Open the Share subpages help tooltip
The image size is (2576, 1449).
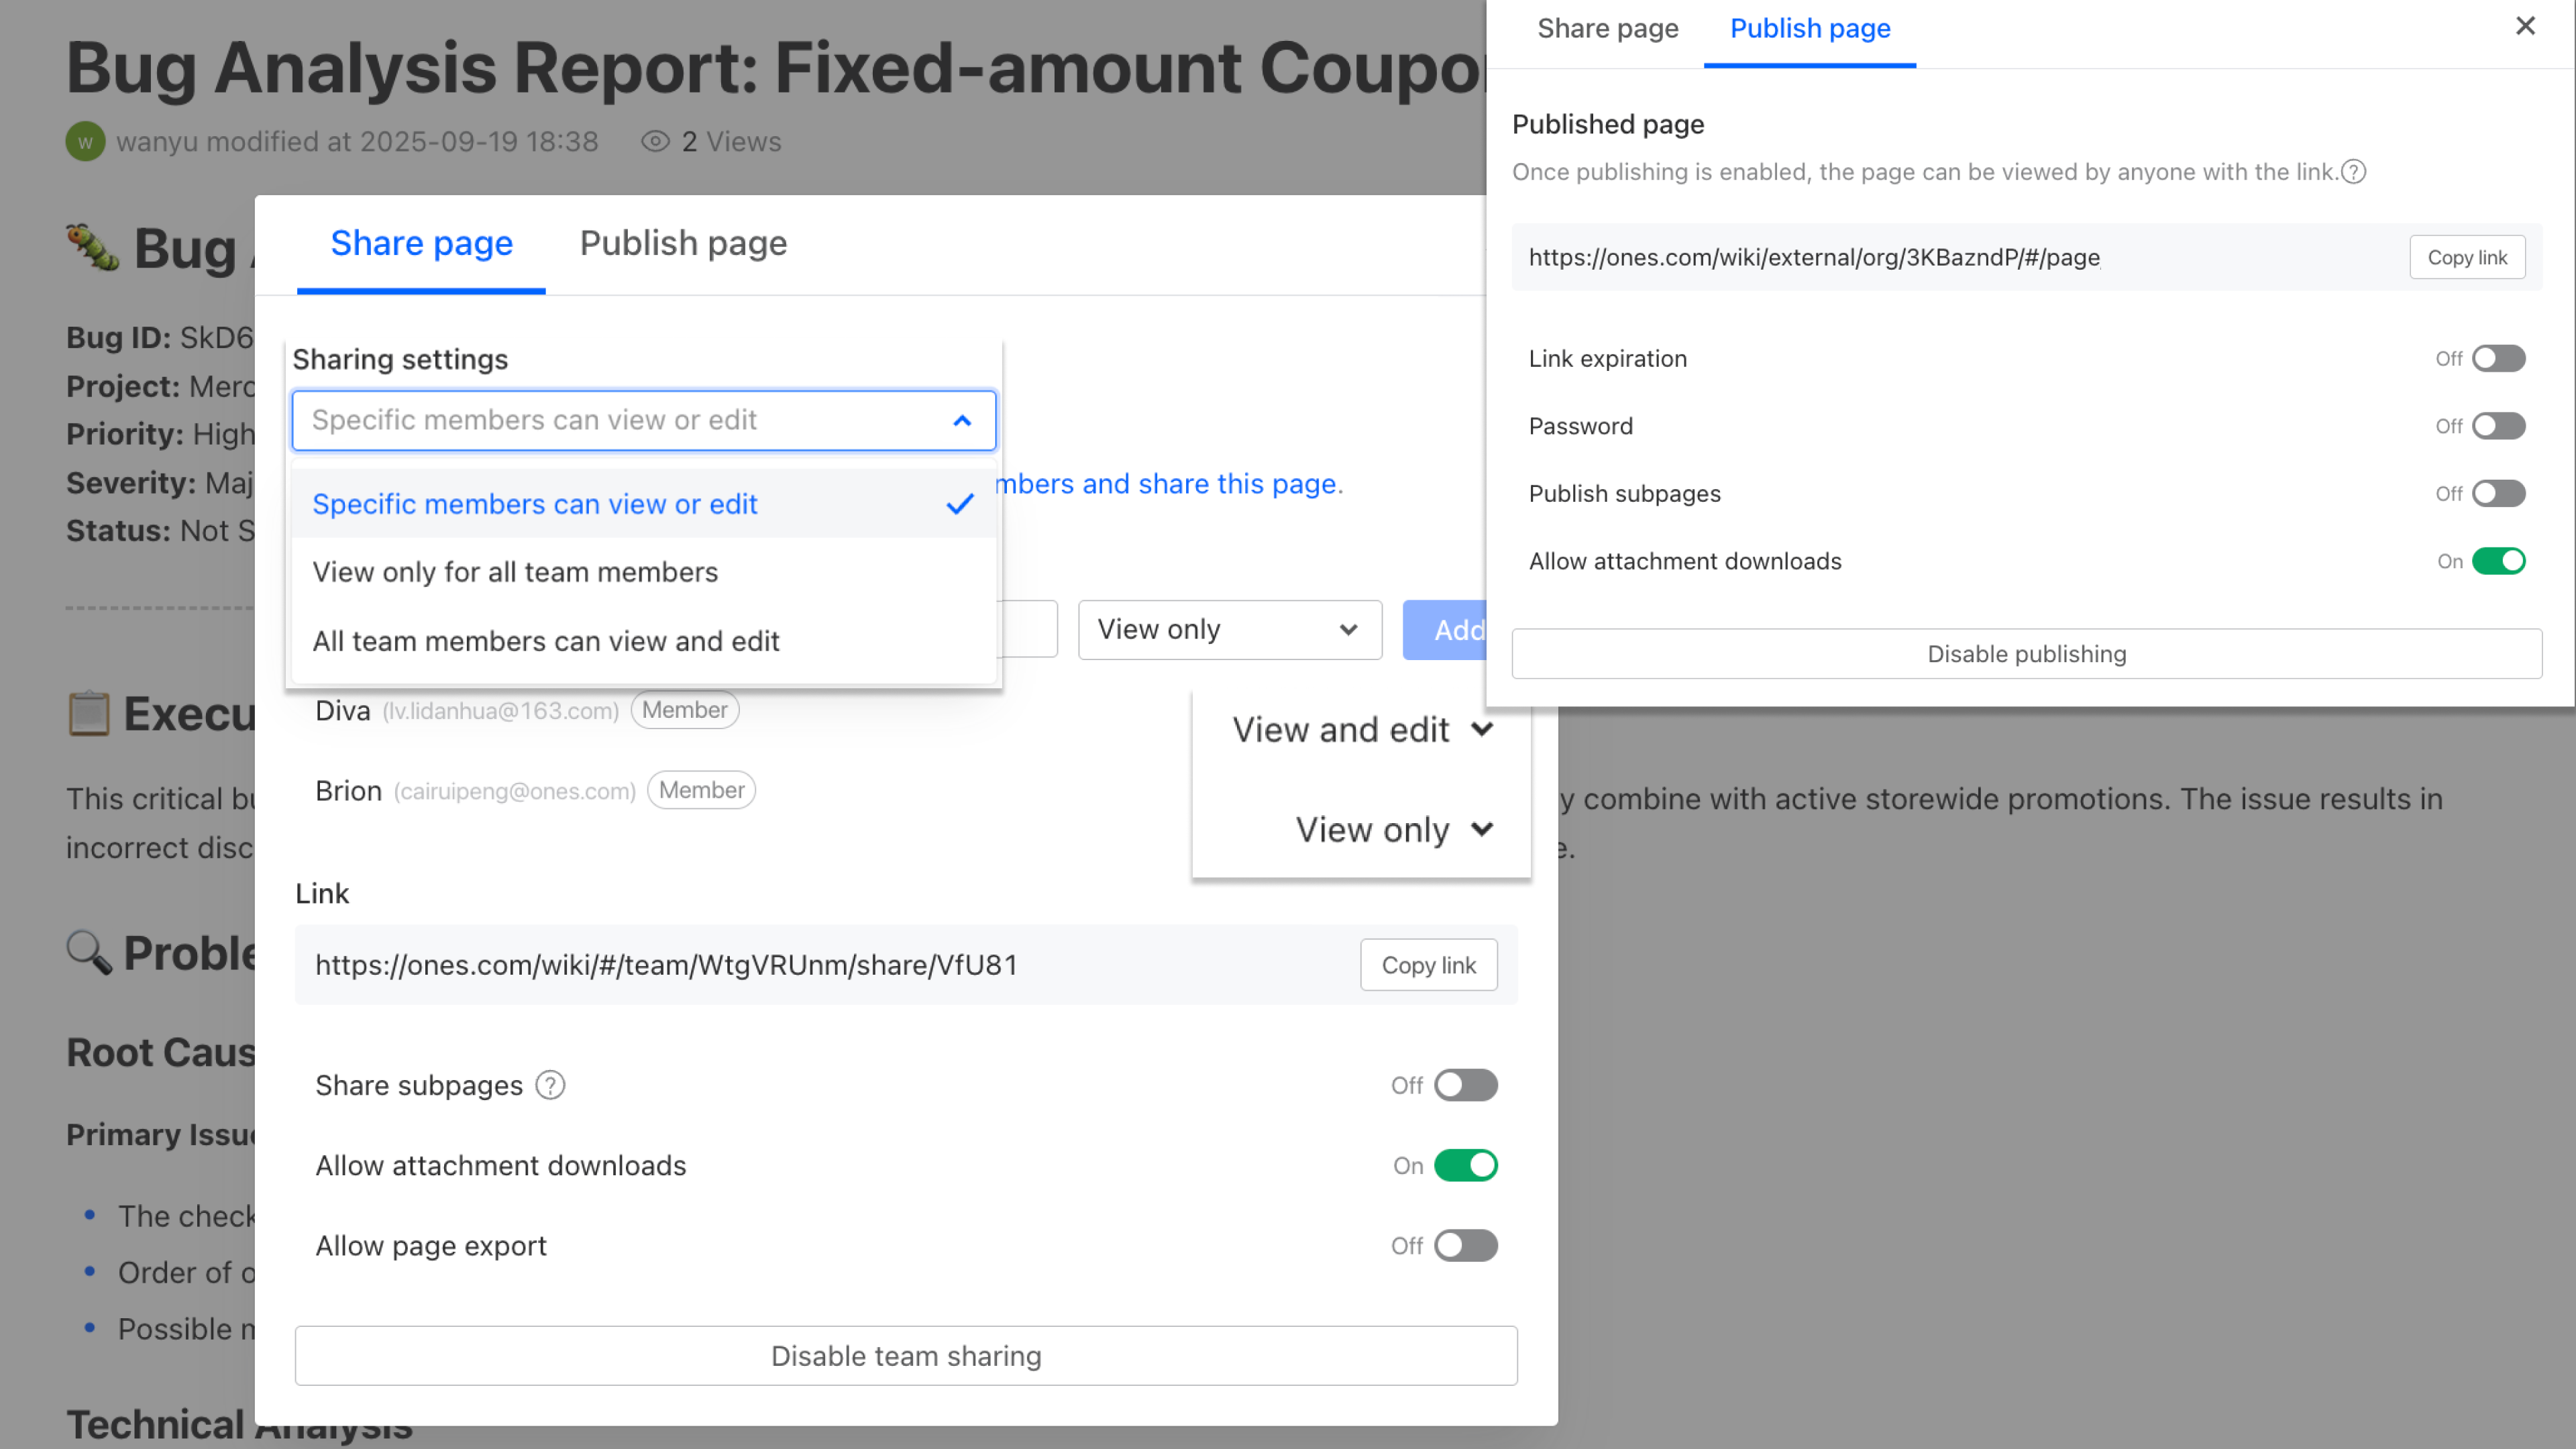coord(549,1085)
